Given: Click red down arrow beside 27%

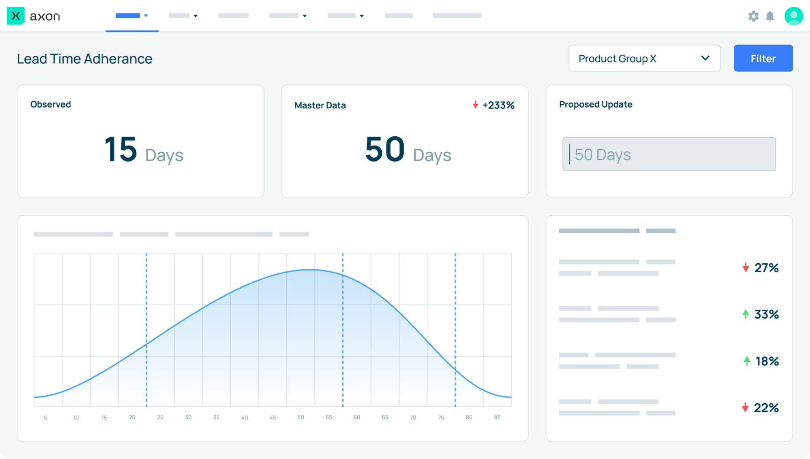Looking at the screenshot, I should [745, 267].
